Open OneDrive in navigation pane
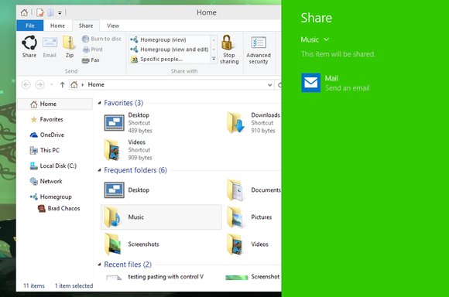 (x=47, y=135)
